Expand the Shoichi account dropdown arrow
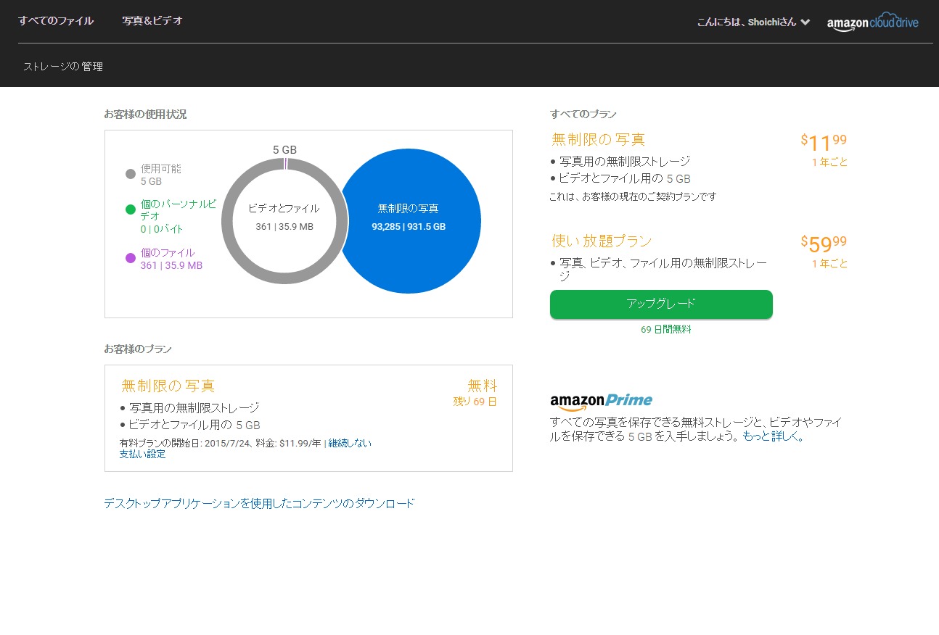The image size is (939, 635). [x=805, y=22]
